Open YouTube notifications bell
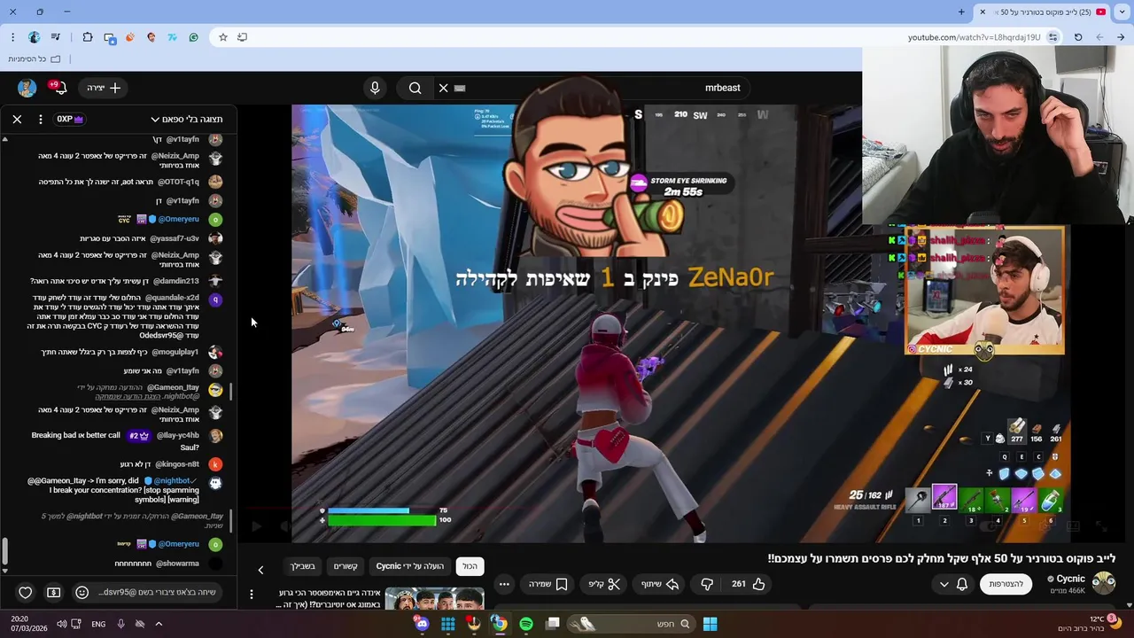This screenshot has width=1134, height=638. coord(58,87)
